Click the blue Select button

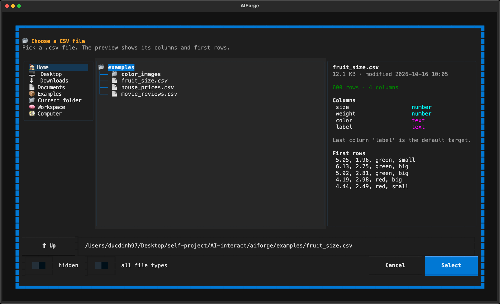(451, 265)
